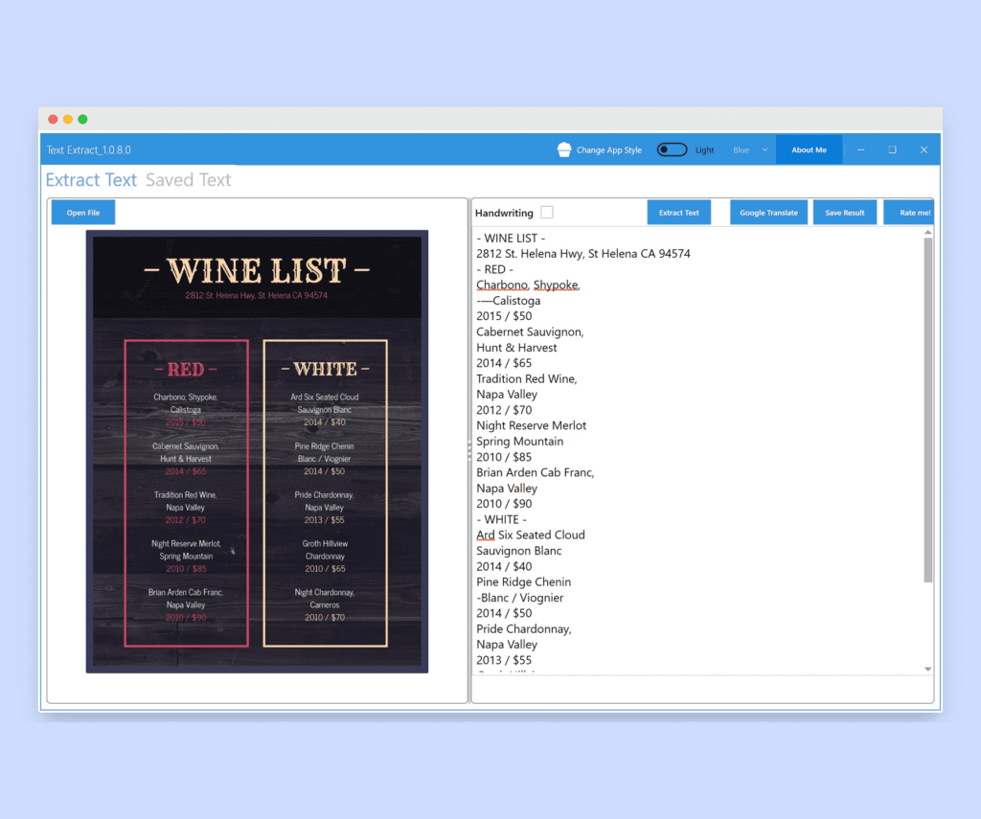Click the Light label beside the switch
981x819 pixels.
point(704,149)
